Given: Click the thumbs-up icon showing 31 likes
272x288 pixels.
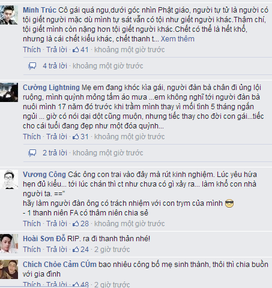Looking at the screenshot, I should [76, 137].
